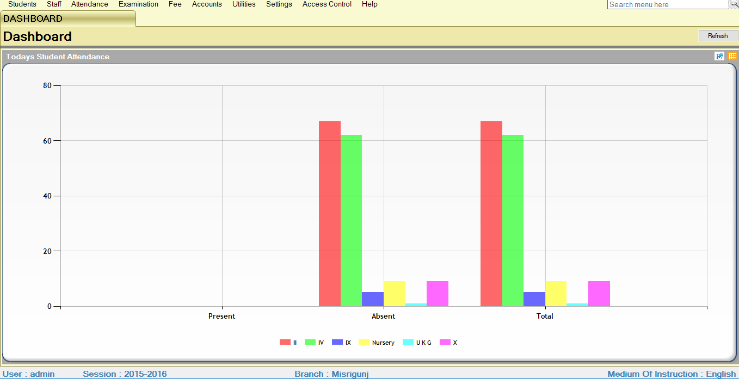The width and height of the screenshot is (739, 379).
Task: Click the search magnifier icon
Action: pyautogui.click(x=734, y=4)
